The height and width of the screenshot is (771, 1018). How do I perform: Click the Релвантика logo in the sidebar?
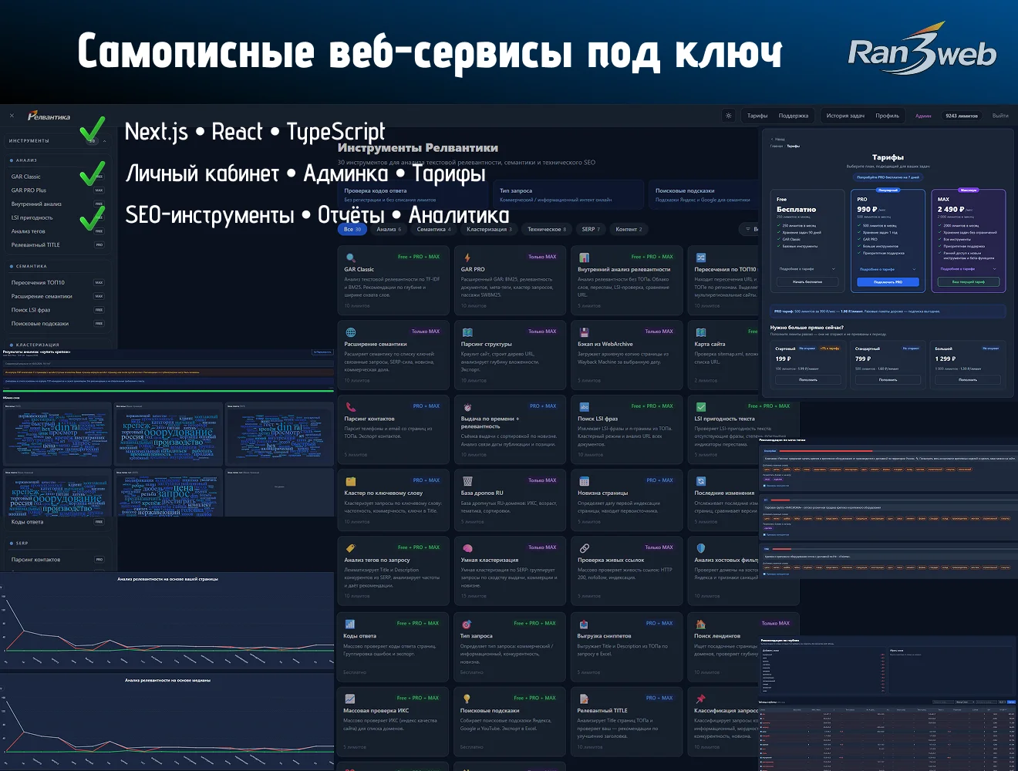(49, 116)
